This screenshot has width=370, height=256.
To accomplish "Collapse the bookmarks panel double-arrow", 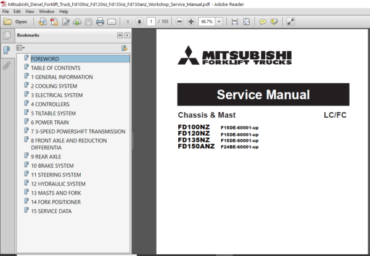I will pyautogui.click(x=120, y=35).
